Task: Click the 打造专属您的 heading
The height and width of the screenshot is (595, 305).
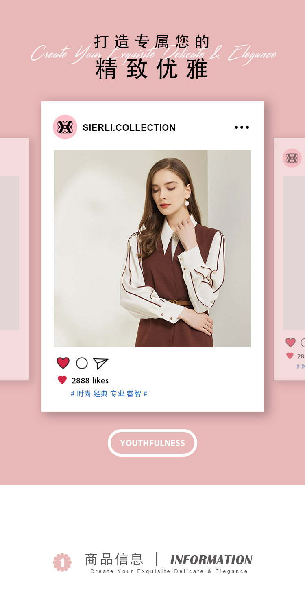Action: [x=152, y=42]
